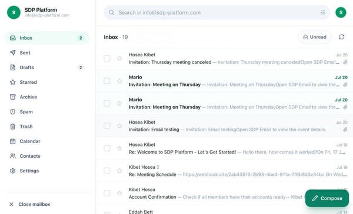Viewport: 353px width, 214px height.
Task: Open Settings
Action: (x=47, y=171)
